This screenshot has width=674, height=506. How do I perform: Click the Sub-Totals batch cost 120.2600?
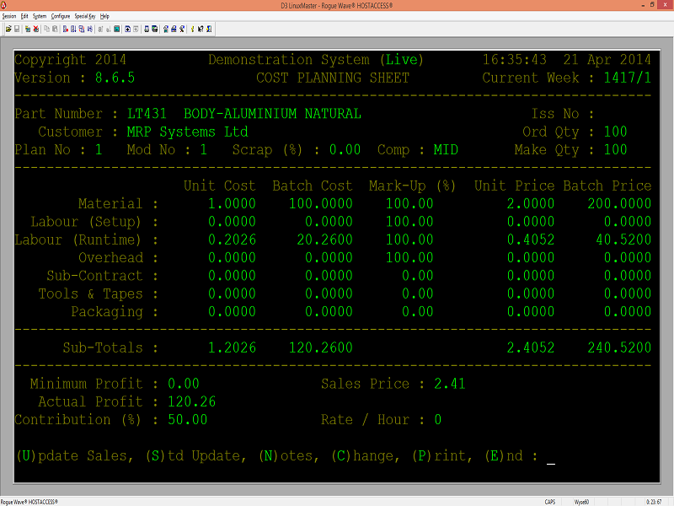[x=321, y=347]
